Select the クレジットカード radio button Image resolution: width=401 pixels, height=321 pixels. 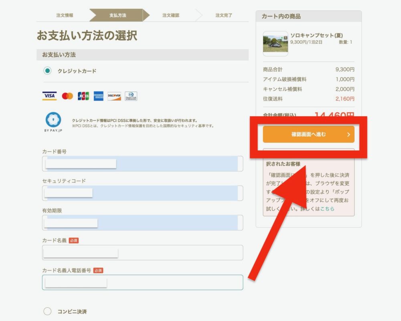click(x=47, y=71)
